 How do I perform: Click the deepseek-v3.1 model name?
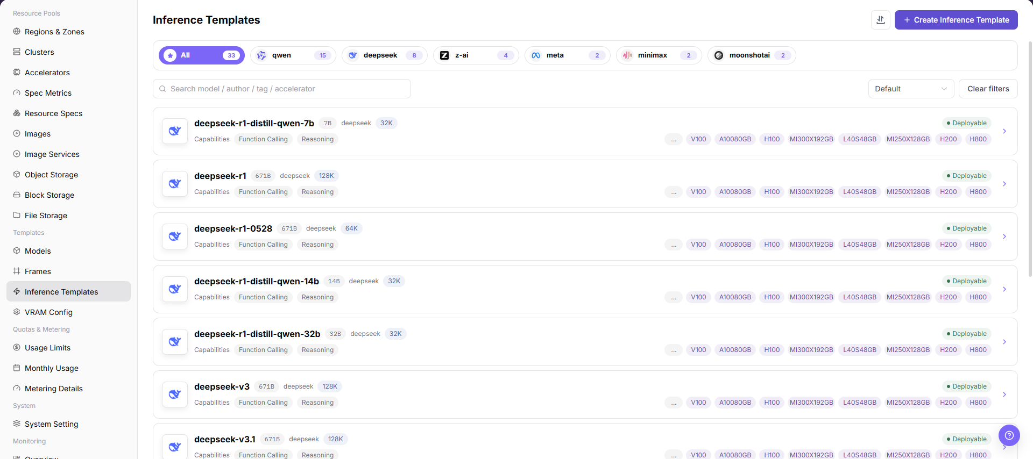click(225, 439)
